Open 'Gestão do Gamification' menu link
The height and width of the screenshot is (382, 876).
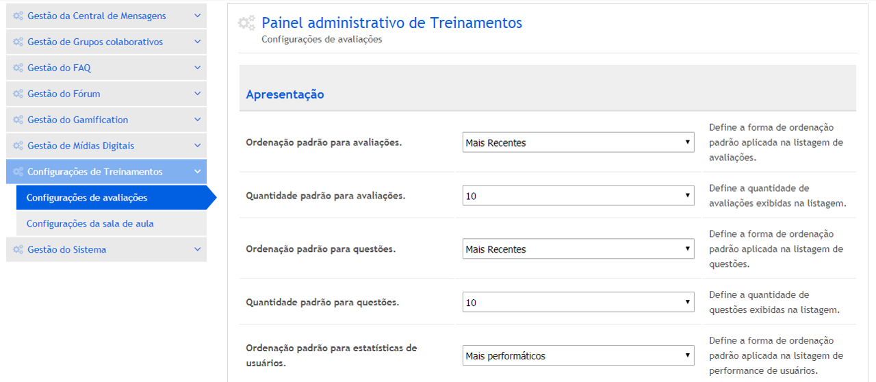77,120
